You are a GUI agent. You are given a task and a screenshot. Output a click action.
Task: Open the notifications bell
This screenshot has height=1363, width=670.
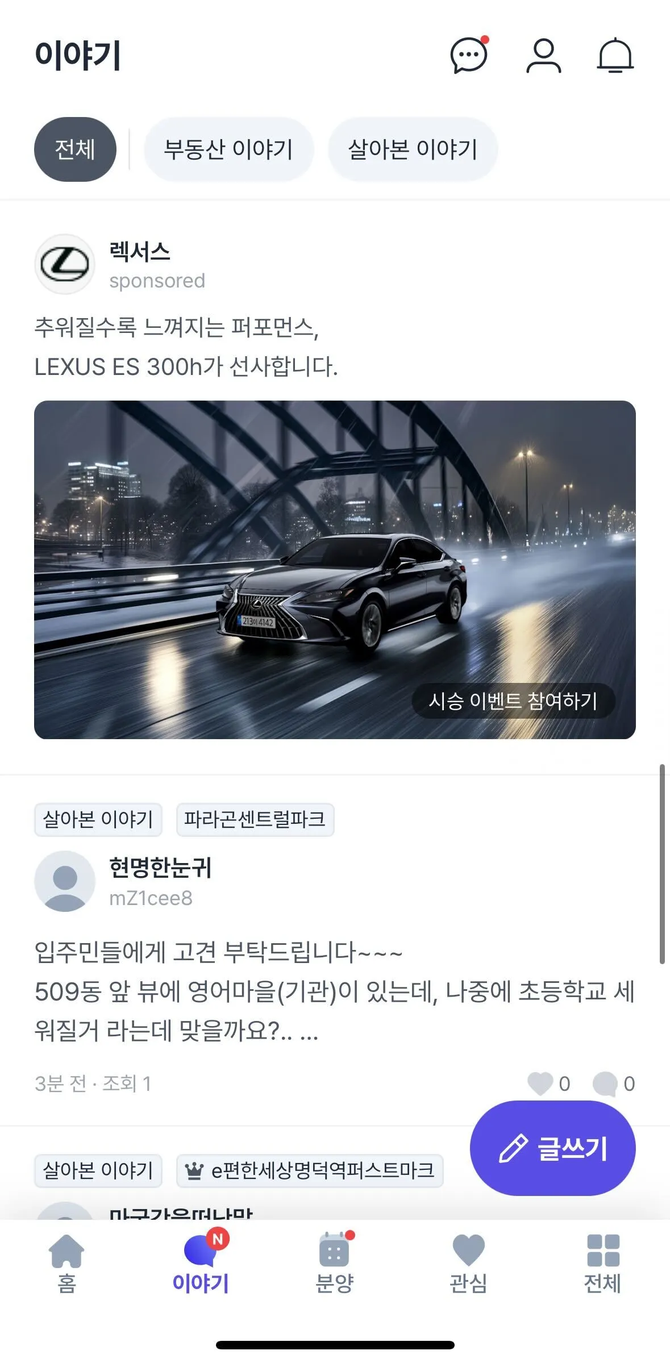pyautogui.click(x=615, y=56)
